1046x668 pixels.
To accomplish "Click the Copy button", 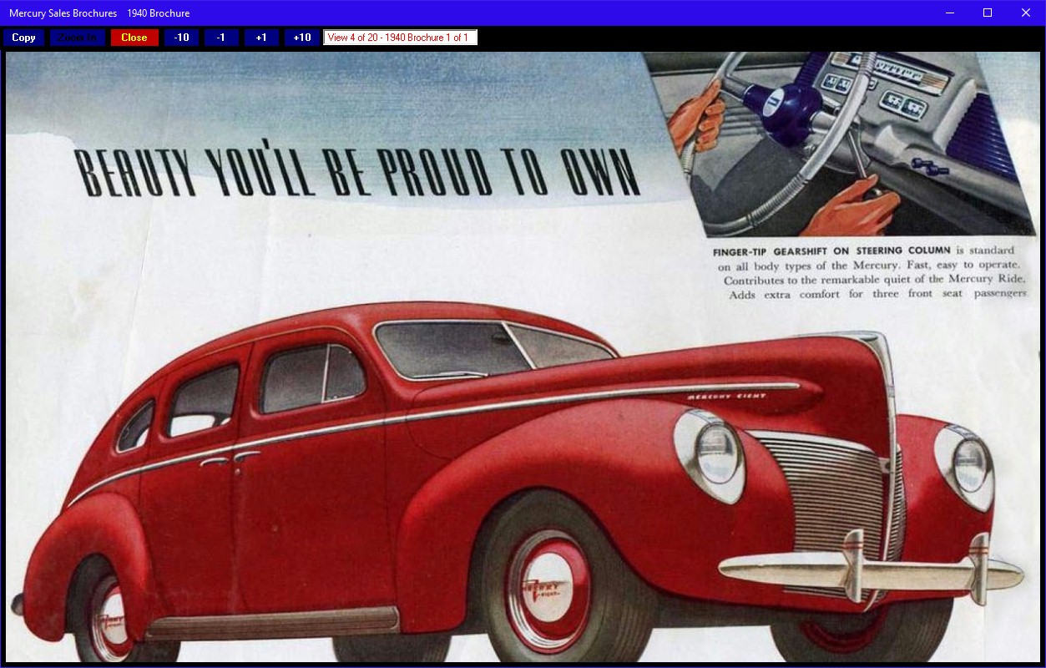I will click(23, 38).
